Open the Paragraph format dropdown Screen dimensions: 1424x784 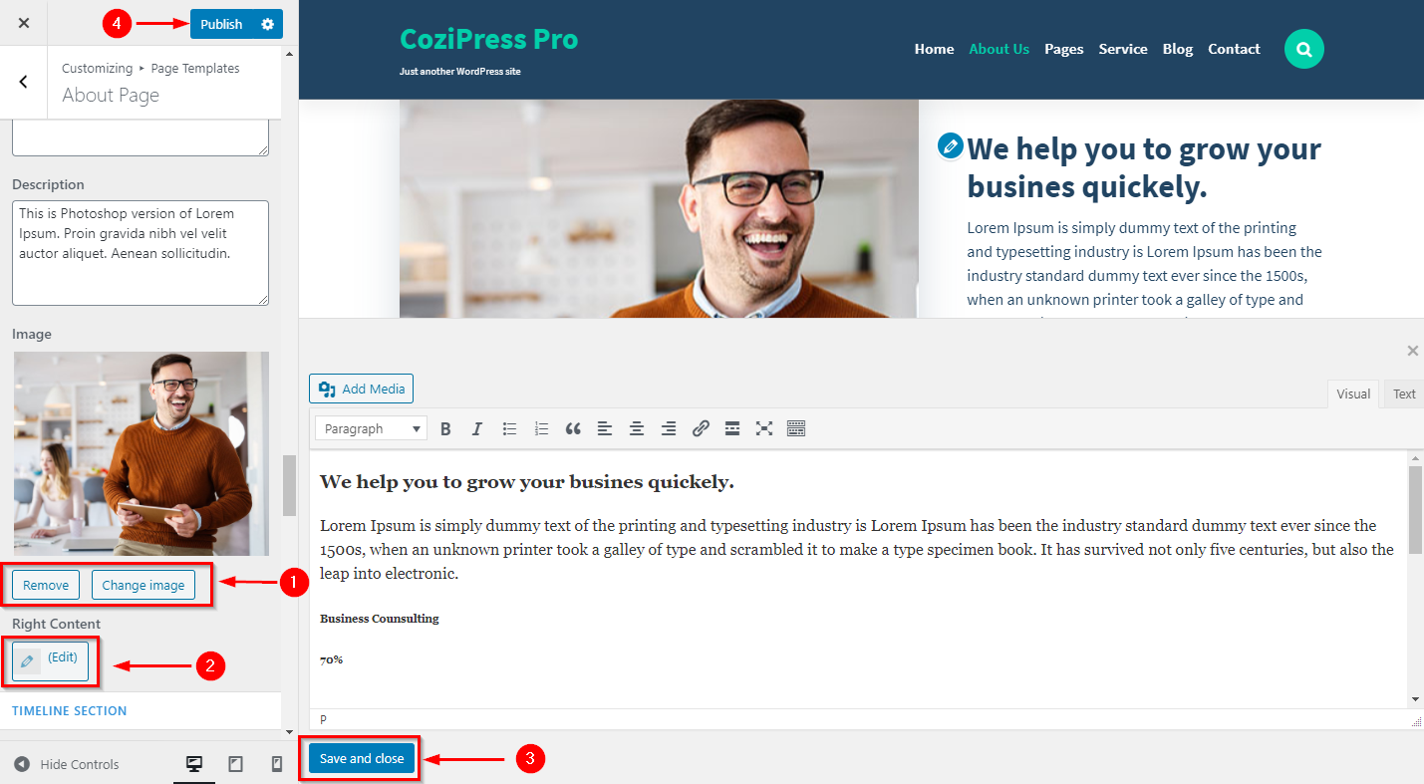[372, 428]
